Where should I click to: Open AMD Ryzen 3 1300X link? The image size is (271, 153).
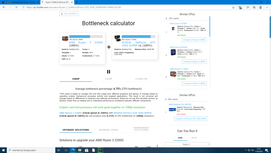(179, 69)
